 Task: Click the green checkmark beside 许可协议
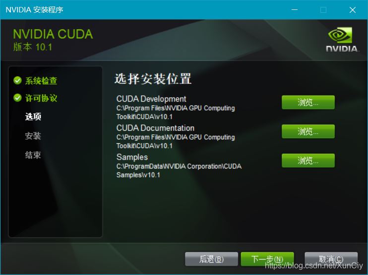(x=17, y=98)
